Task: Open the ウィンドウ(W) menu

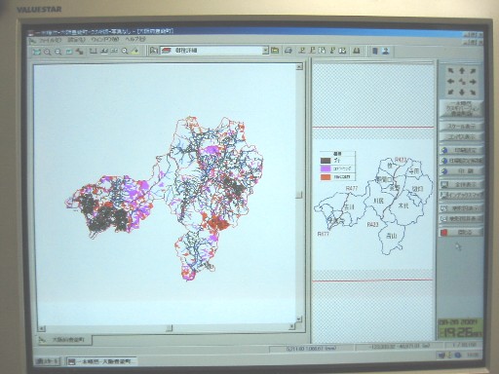Action: coord(105,40)
